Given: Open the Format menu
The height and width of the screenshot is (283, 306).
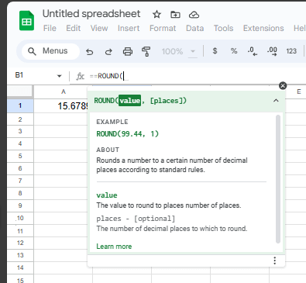Looking at the screenshot, I should point(163,28).
